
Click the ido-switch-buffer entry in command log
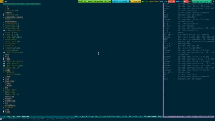[188, 46]
